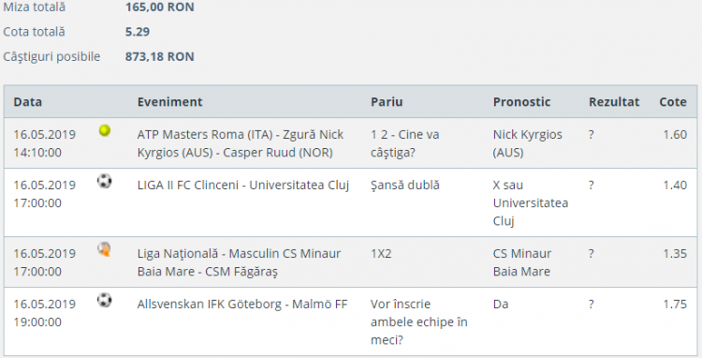Image resolution: width=702 pixels, height=358 pixels.
Task: Click the 1.60 odds value
Action: [675, 134]
